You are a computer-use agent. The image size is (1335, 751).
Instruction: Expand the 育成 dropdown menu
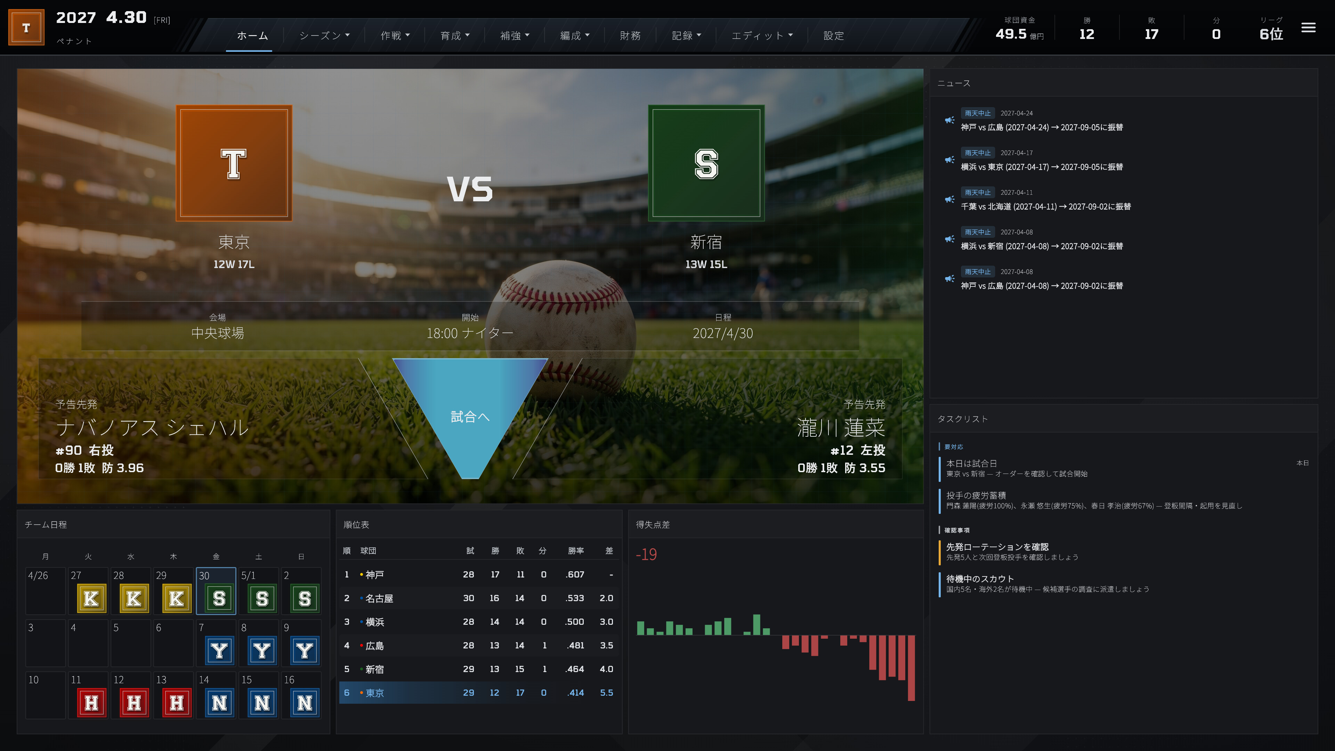(455, 36)
